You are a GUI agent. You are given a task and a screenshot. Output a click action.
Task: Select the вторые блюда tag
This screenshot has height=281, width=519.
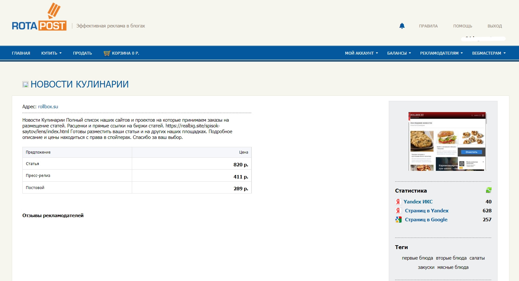tap(451, 258)
